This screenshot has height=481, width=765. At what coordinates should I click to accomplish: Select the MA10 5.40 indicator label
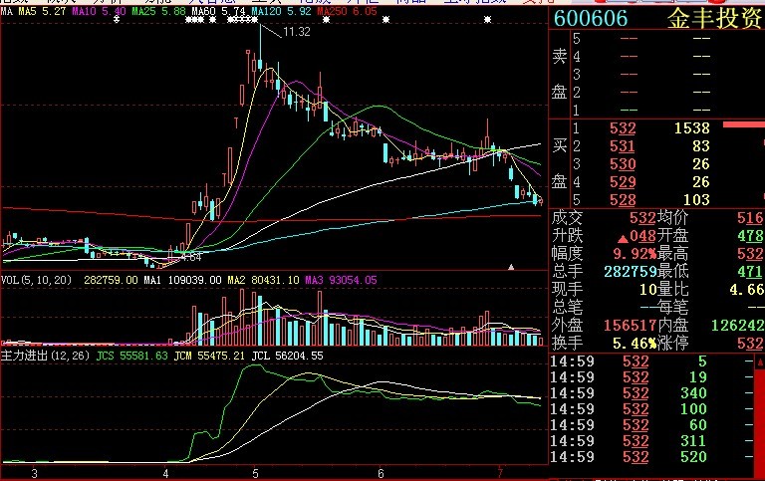99,11
